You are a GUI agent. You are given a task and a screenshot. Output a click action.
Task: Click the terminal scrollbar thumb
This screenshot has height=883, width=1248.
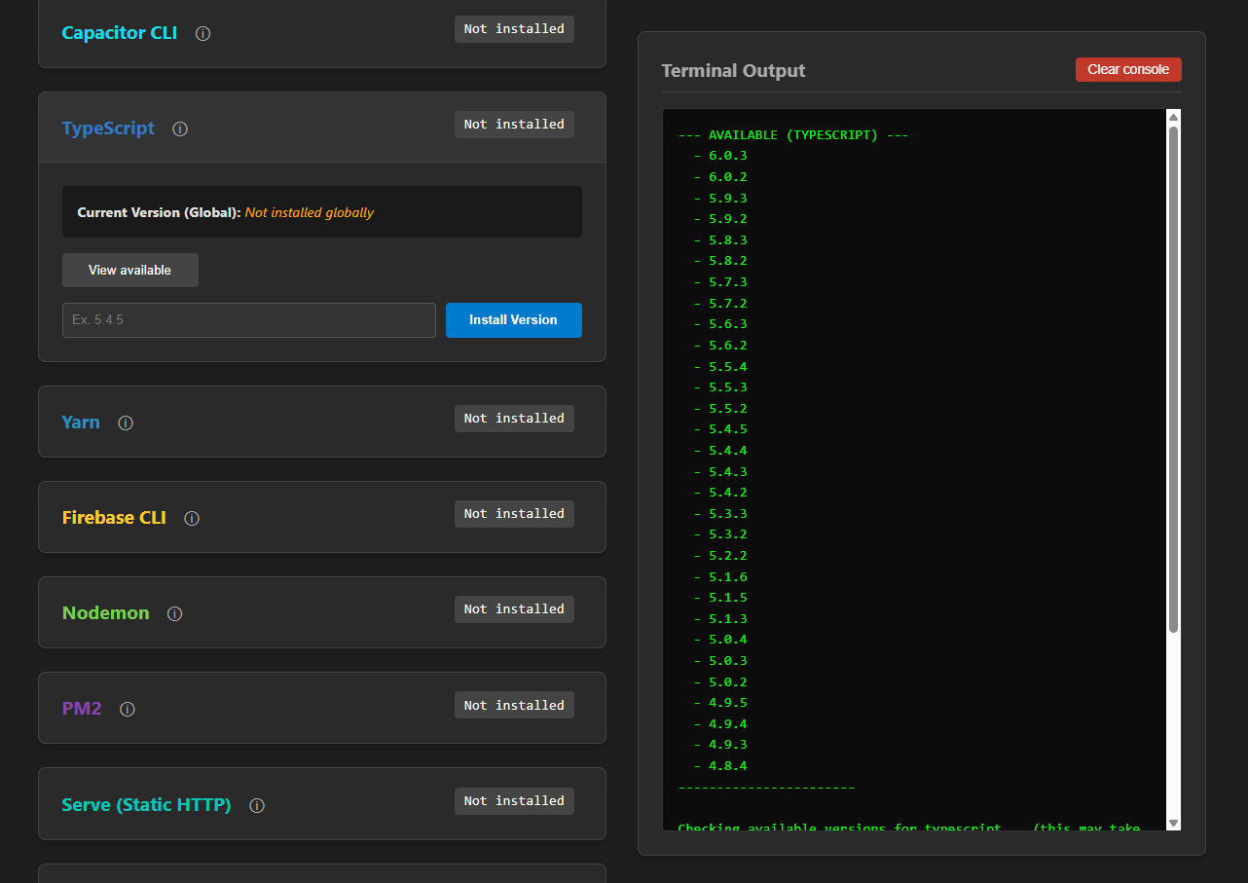click(x=1173, y=380)
